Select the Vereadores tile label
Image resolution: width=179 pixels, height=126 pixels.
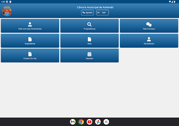149,44
